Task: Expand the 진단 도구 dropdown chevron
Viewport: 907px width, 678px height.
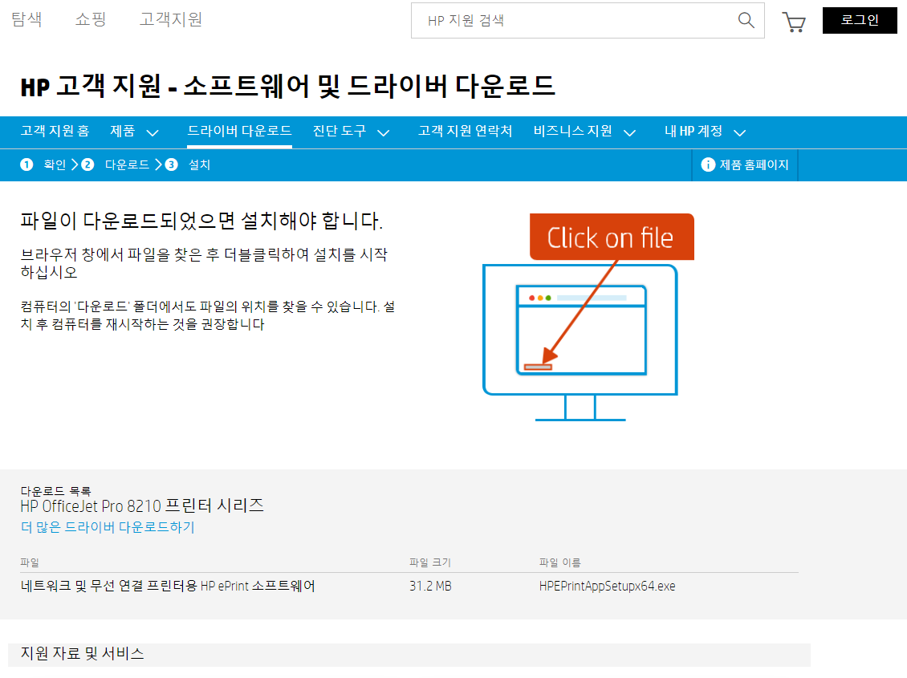Action: pos(383,133)
